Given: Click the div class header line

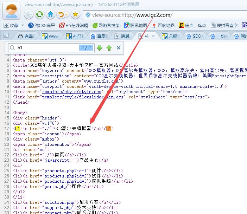Looking at the screenshot, I should (x=37, y=118).
